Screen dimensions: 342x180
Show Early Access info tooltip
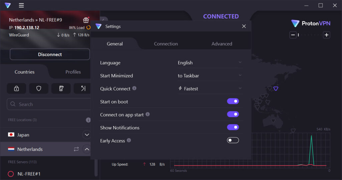pyautogui.click(x=129, y=140)
